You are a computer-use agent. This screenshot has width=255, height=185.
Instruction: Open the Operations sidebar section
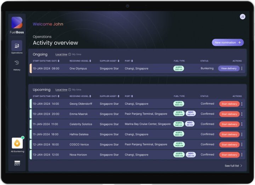point(17,47)
